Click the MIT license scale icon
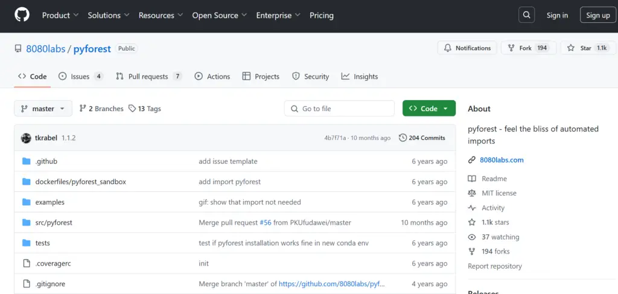The width and height of the screenshot is (618, 294). click(472, 193)
